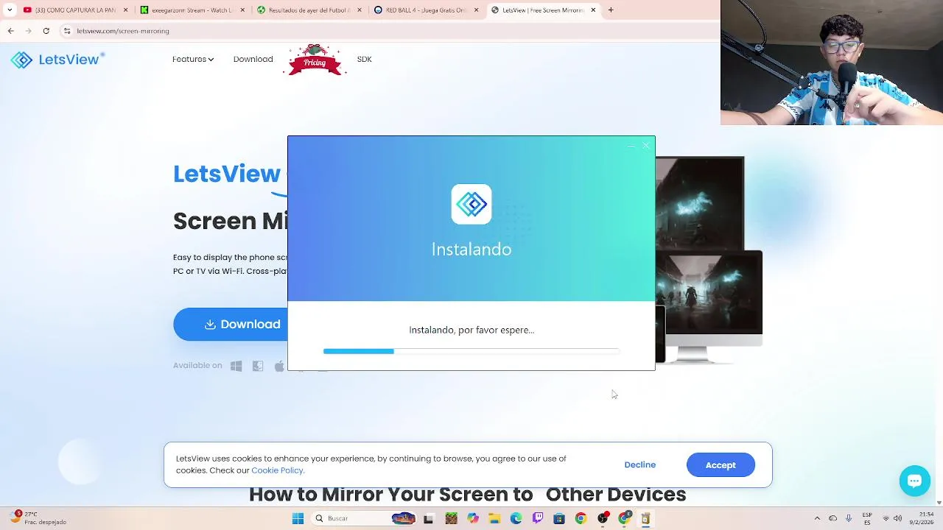Image resolution: width=943 pixels, height=530 pixels.
Task: Show hidden system tray icons
Action: point(817,518)
